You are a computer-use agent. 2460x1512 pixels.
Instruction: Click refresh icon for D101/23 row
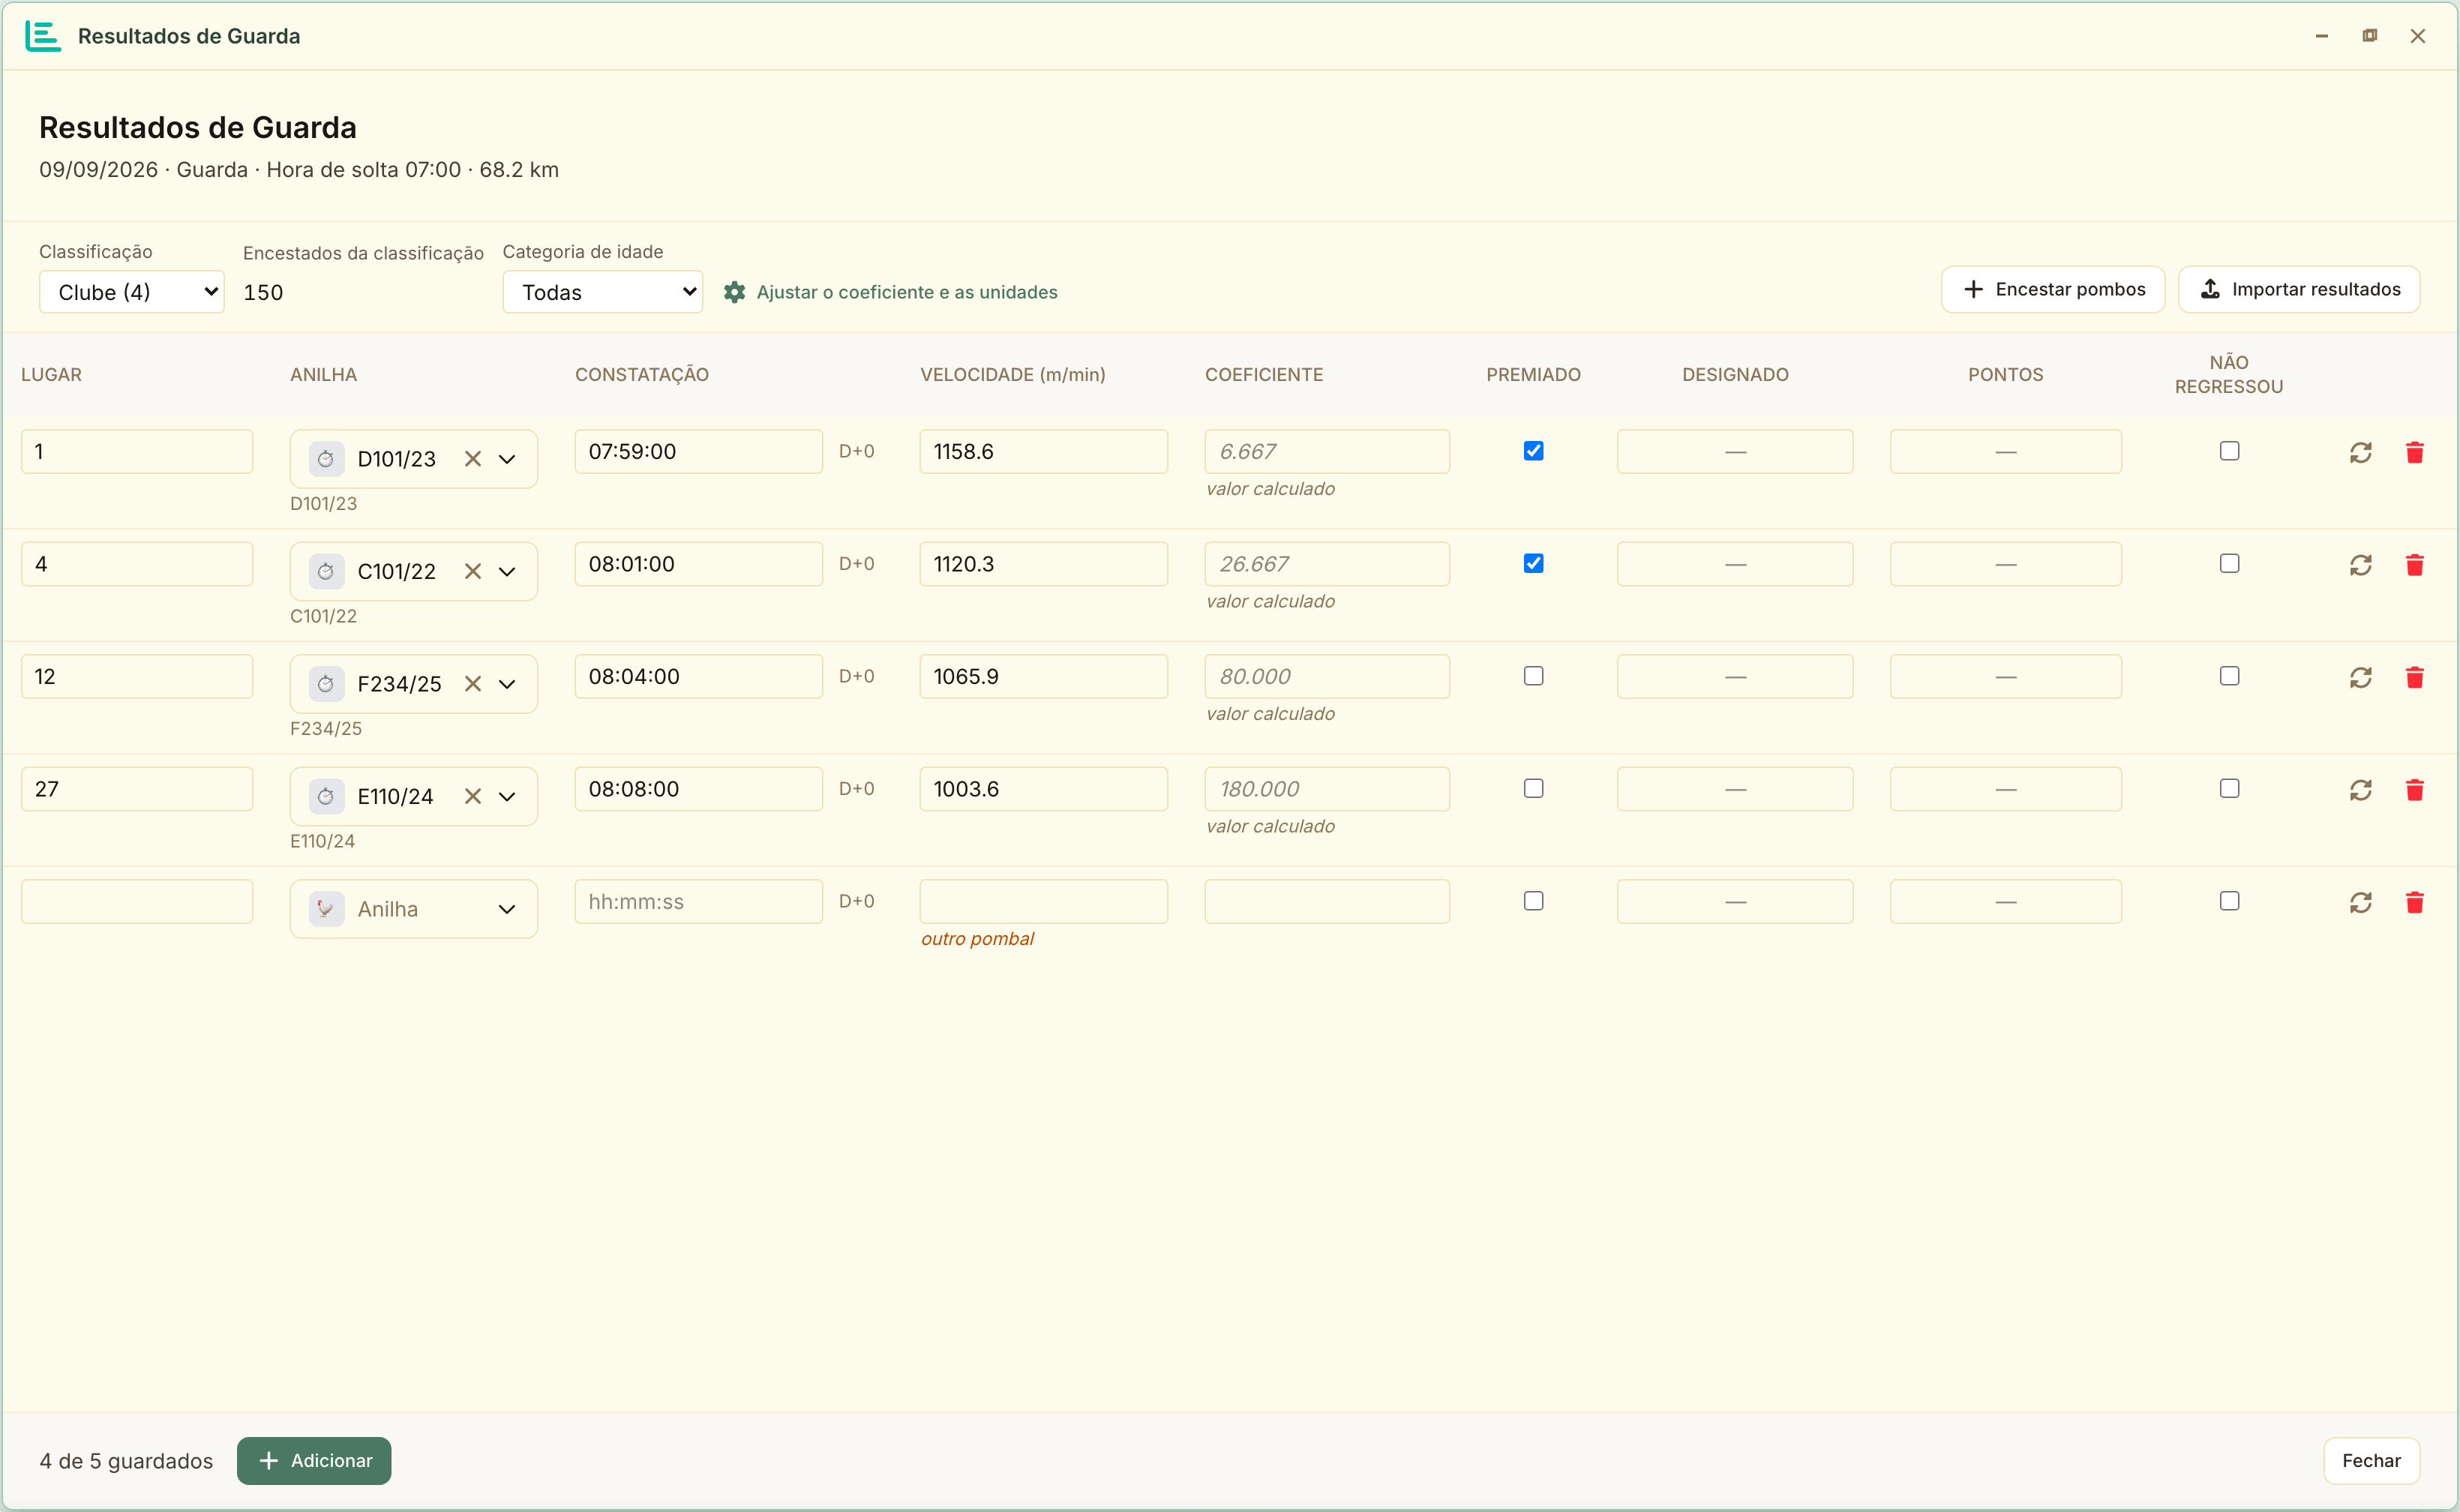click(x=2360, y=452)
